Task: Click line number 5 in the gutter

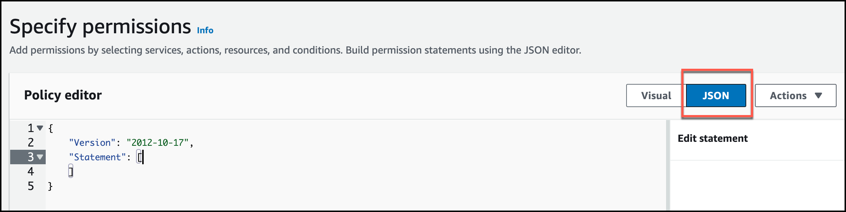Action: click(x=31, y=186)
